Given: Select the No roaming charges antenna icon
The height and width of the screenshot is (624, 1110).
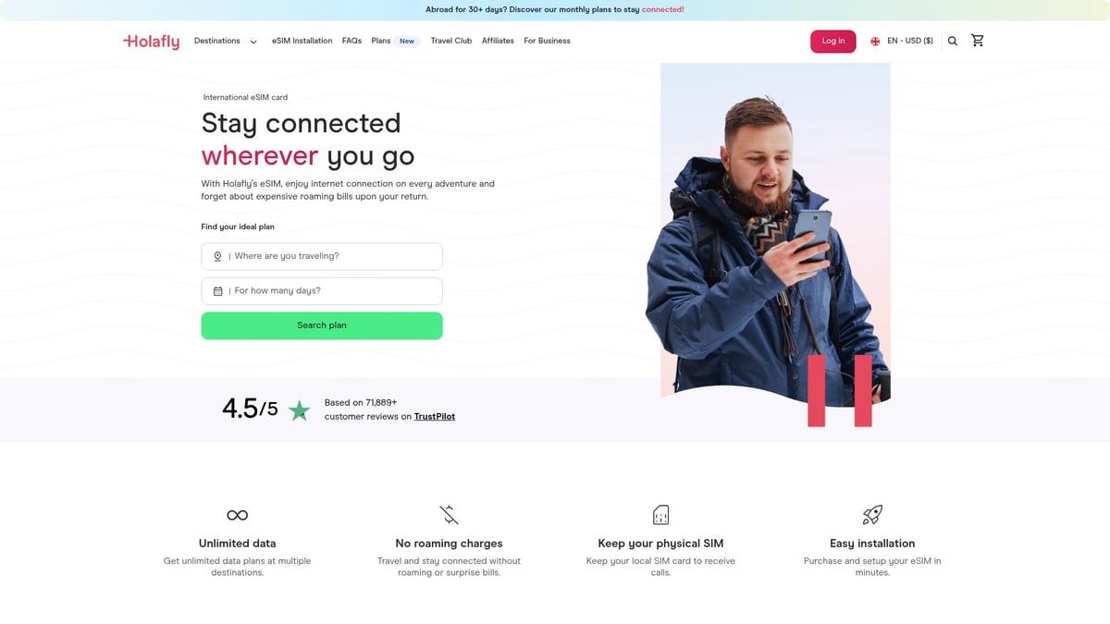Looking at the screenshot, I should pos(449,514).
